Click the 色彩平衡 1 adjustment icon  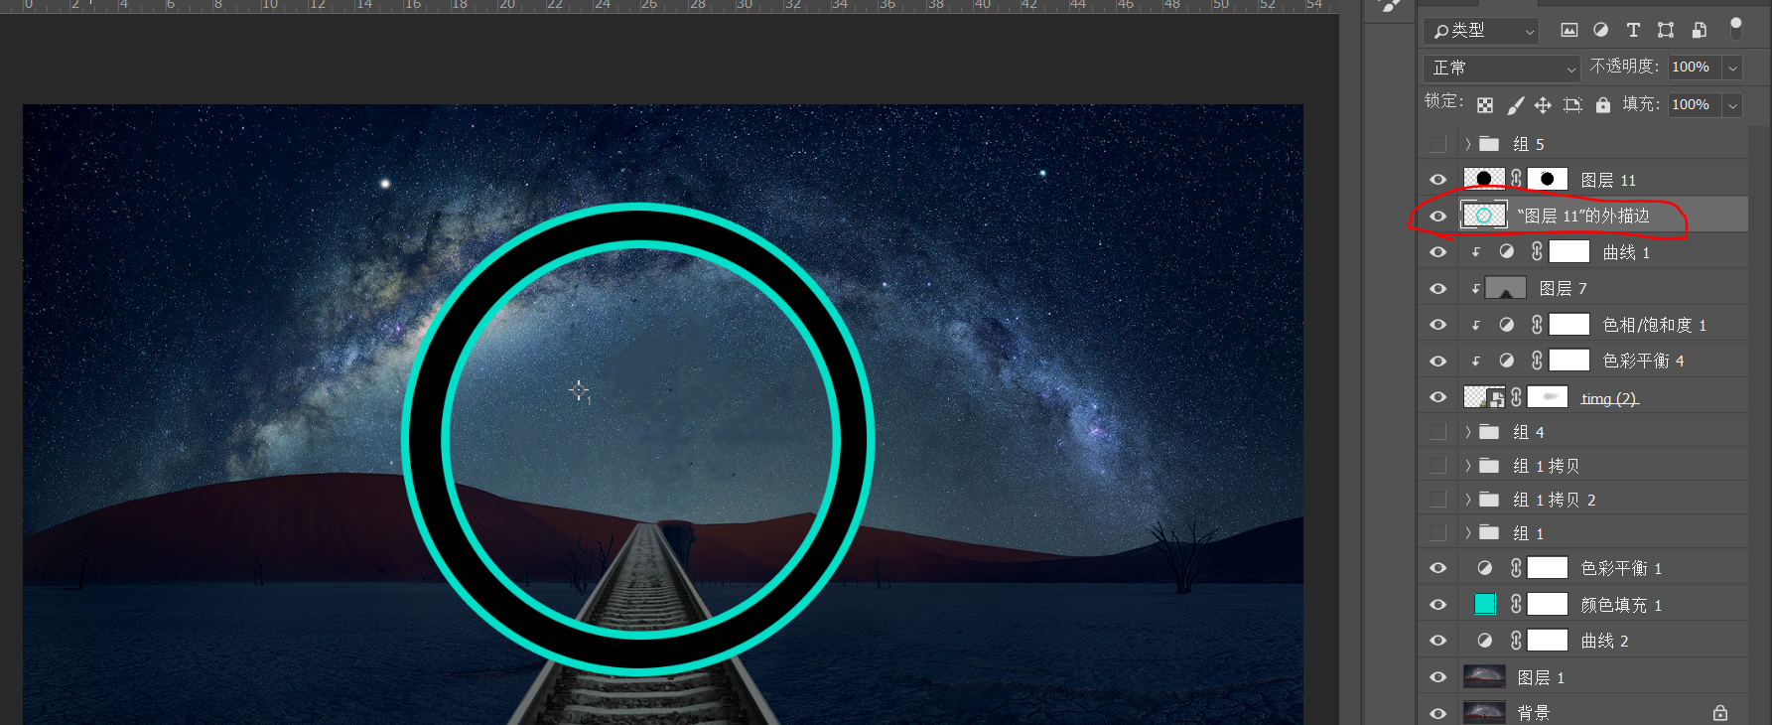1485,568
